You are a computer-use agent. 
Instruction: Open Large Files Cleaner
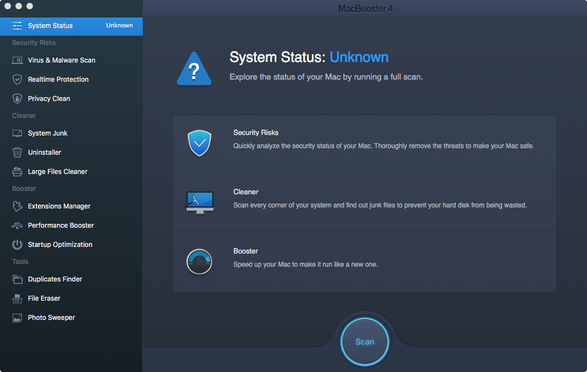71,172
